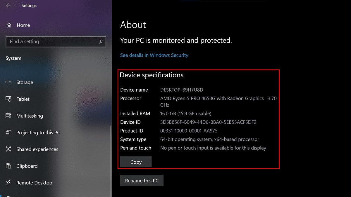Click the Home house icon

point(9,25)
